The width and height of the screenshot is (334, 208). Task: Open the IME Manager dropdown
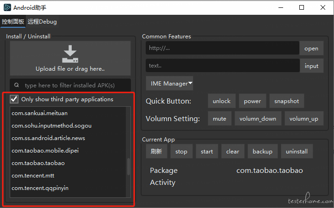[x=170, y=84]
